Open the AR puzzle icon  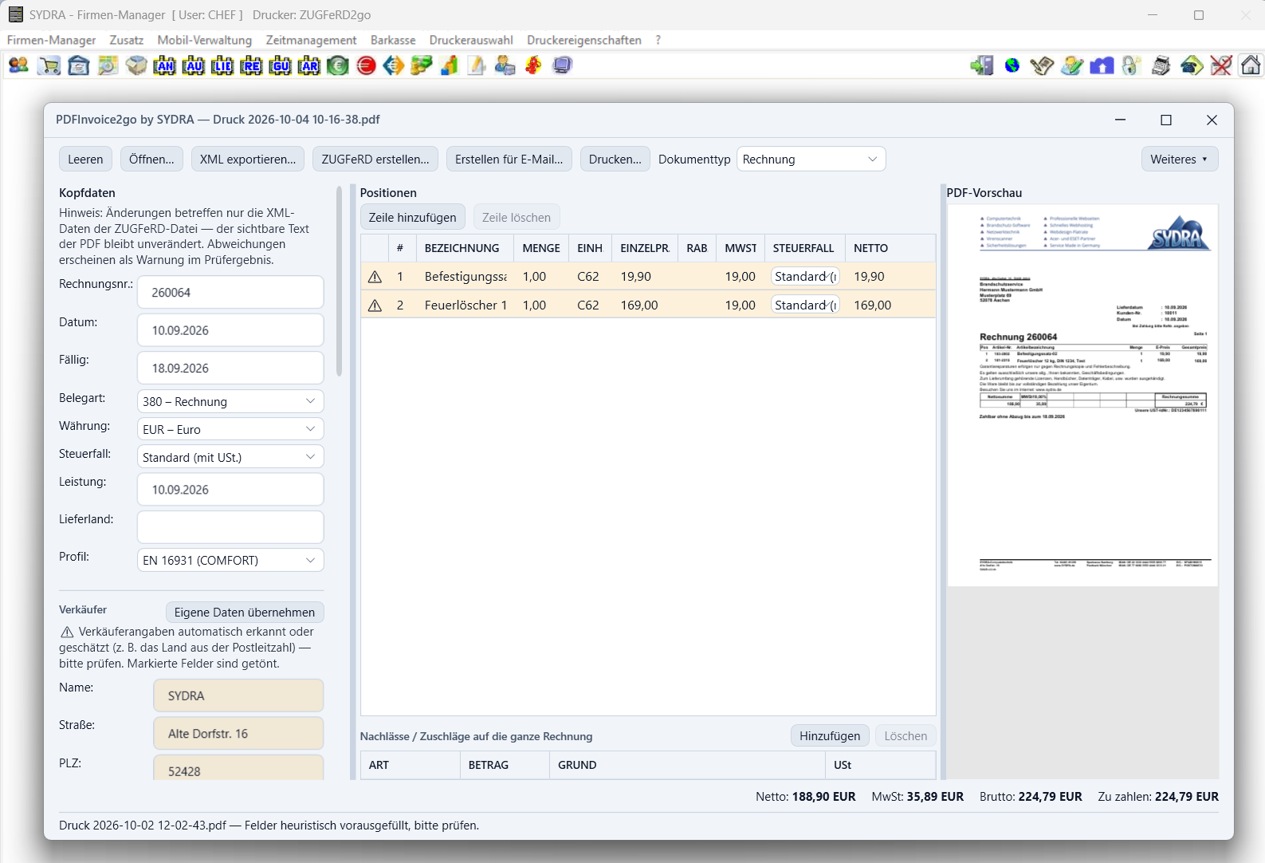pos(308,65)
